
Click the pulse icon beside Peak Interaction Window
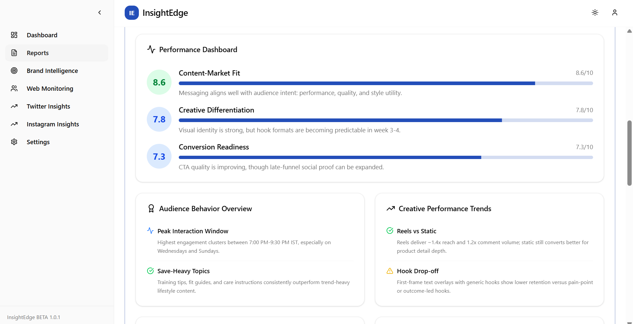tap(150, 231)
